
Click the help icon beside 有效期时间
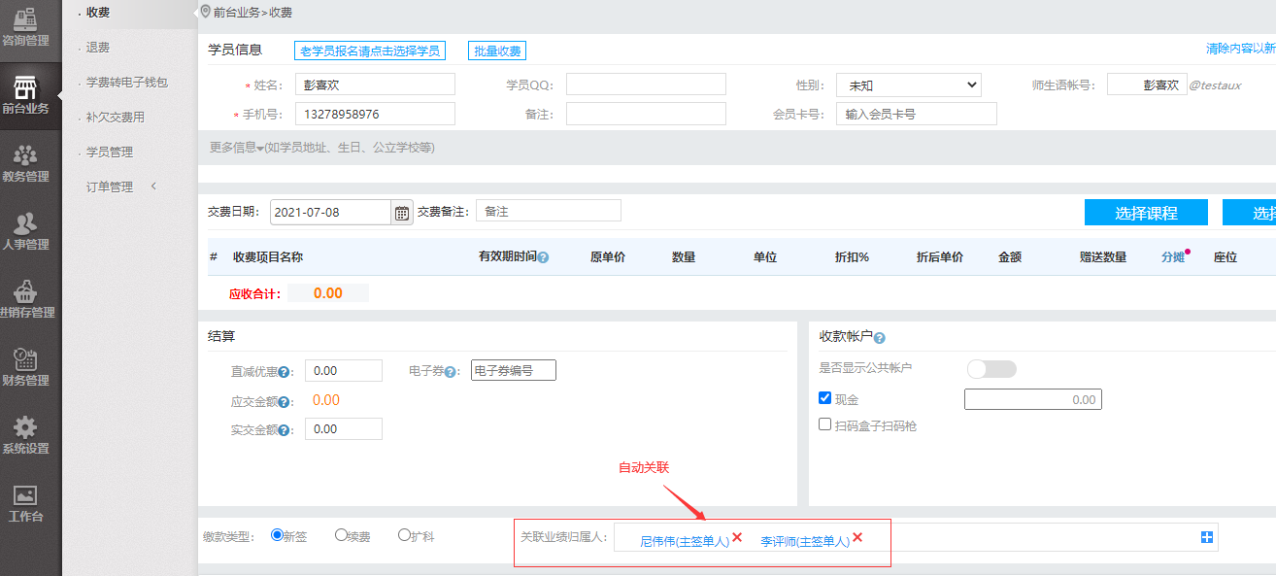[x=543, y=257]
